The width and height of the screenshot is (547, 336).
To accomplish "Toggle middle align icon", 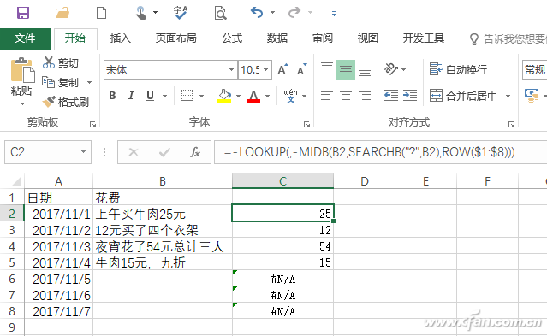I will point(346,69).
